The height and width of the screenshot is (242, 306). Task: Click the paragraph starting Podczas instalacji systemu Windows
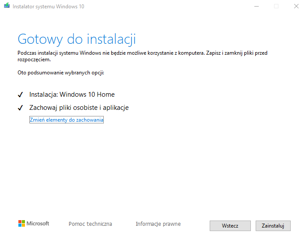point(142,56)
